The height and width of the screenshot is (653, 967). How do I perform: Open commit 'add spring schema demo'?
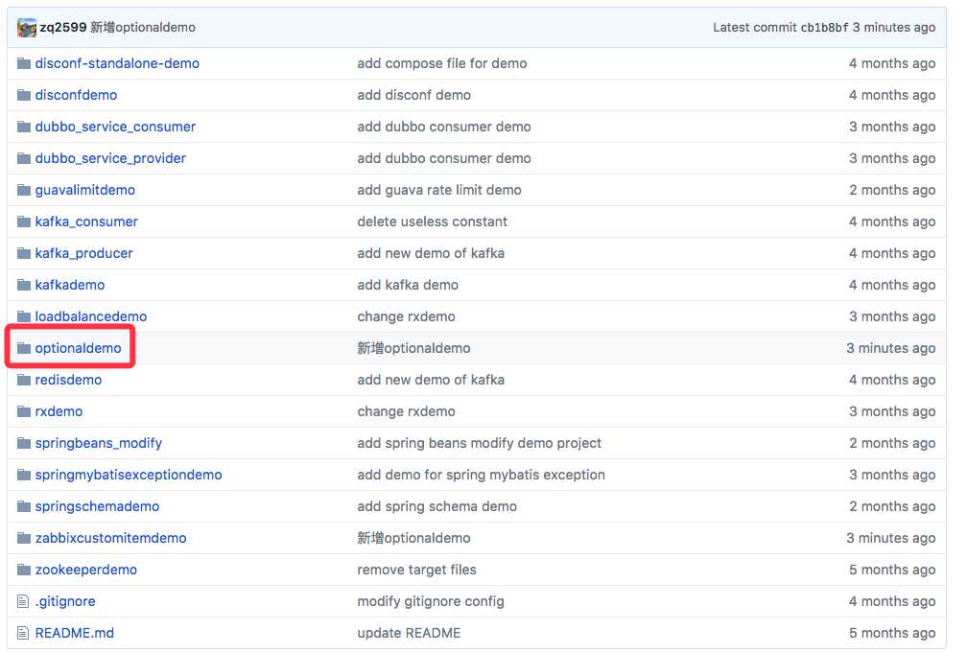(x=437, y=506)
